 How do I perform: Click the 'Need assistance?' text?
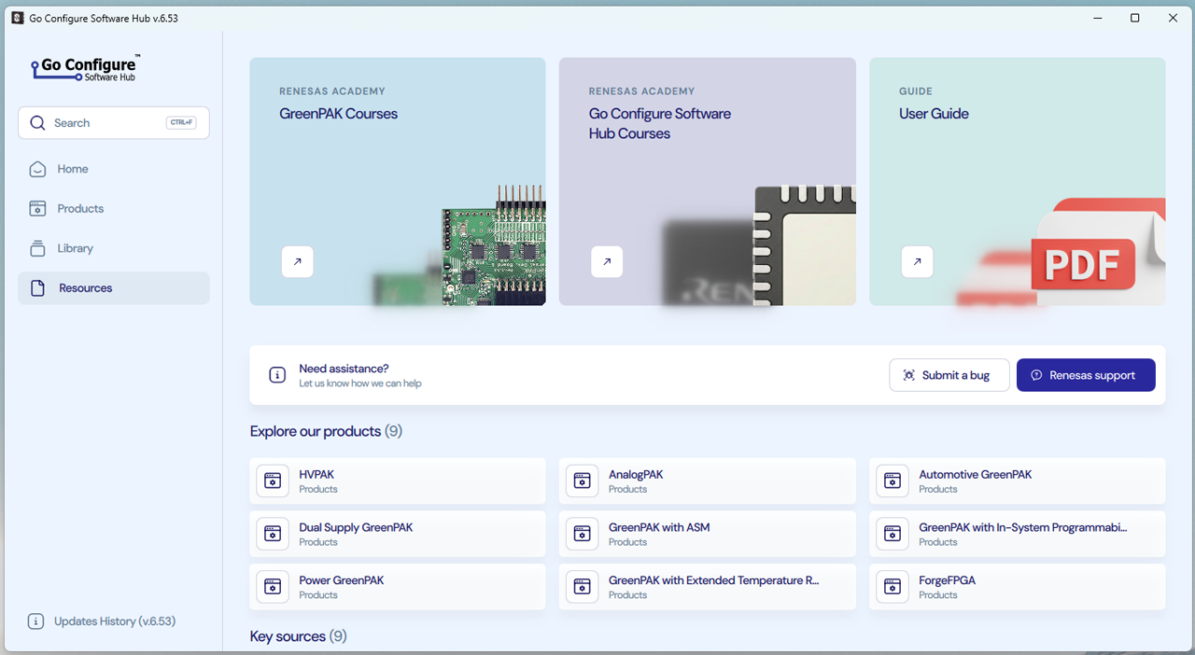pyautogui.click(x=344, y=369)
